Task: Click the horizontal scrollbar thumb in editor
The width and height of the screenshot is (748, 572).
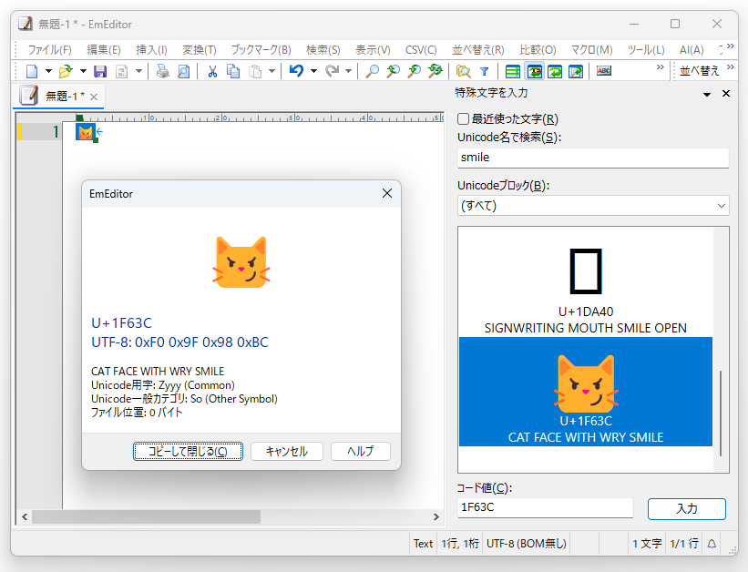Action: 146,516
